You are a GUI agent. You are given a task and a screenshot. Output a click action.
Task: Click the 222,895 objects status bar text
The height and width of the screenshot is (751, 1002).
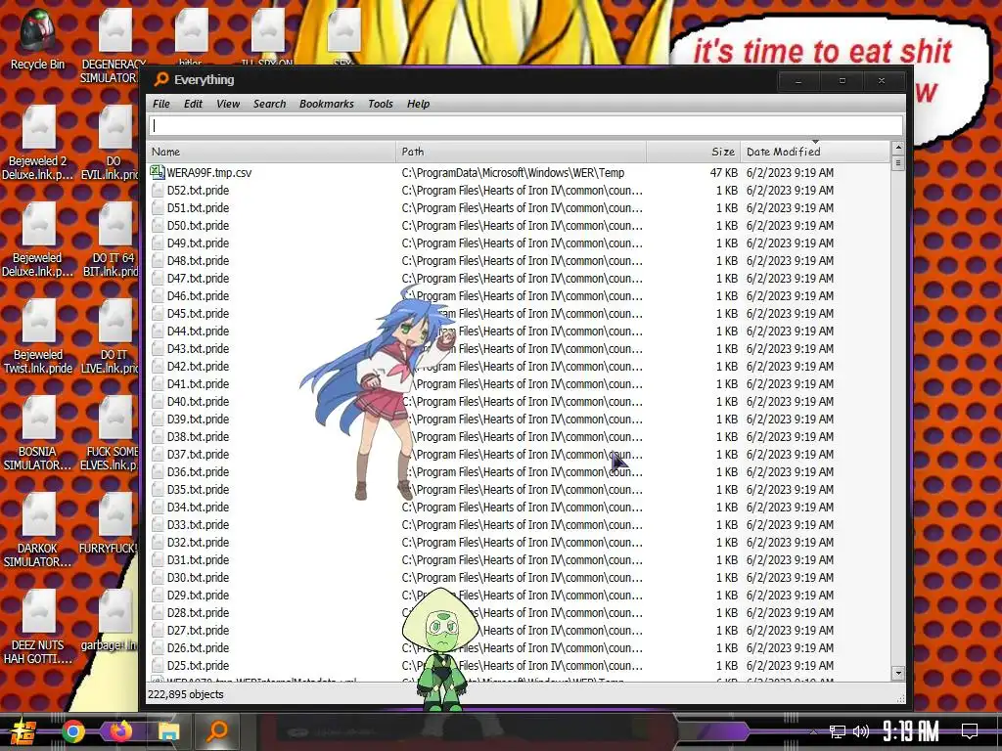tap(186, 694)
